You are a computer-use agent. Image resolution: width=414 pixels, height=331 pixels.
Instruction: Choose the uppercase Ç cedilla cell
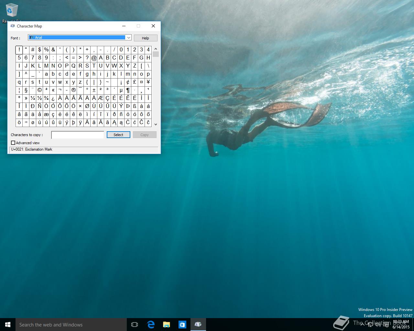(x=107, y=98)
